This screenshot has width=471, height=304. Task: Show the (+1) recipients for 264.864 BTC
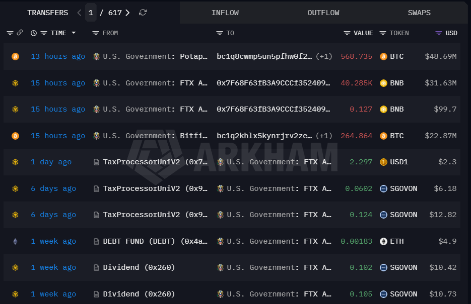point(324,136)
